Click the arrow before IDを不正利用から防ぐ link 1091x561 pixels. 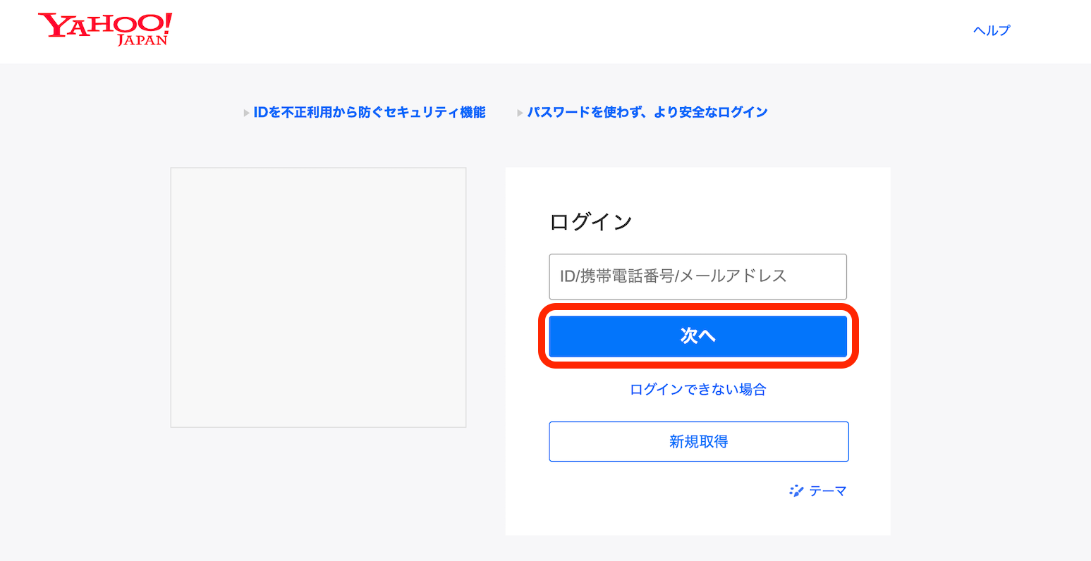point(246,113)
